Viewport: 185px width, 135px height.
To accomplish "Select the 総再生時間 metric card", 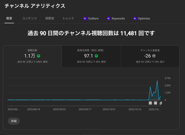I will click(x=91, y=56).
